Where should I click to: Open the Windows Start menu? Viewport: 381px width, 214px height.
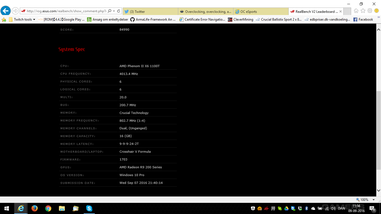coord(7,208)
